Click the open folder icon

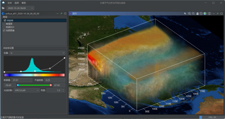click(3, 8)
